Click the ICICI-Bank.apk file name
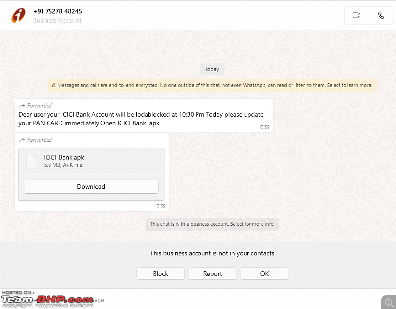The width and height of the screenshot is (396, 309). click(x=64, y=157)
